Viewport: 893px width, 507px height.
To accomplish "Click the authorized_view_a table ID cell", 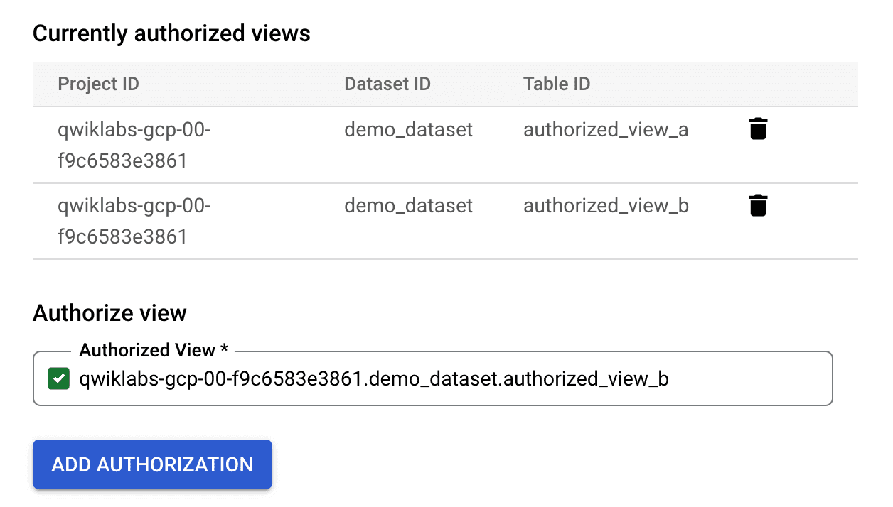I will point(606,130).
